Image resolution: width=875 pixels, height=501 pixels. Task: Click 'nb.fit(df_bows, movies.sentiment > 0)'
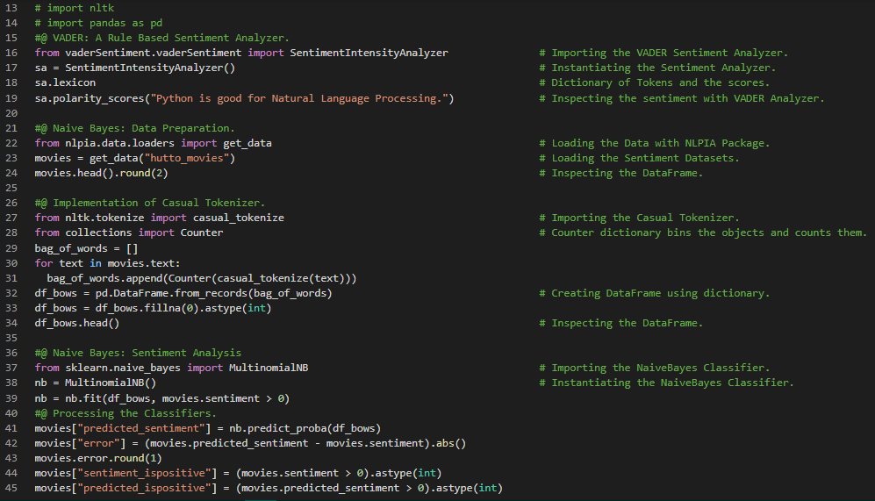click(x=177, y=398)
